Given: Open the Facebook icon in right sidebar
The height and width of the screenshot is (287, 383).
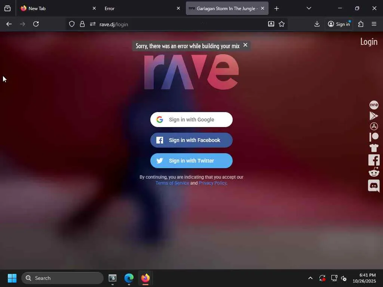Looking at the screenshot, I should (x=374, y=160).
